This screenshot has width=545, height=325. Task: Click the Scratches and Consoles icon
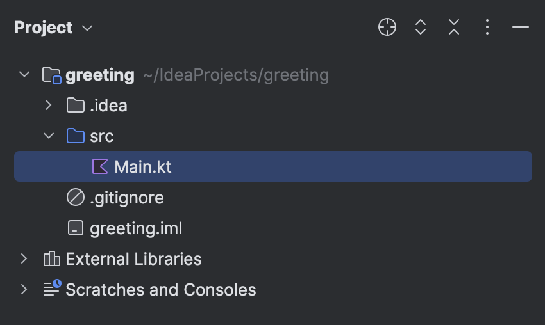(x=51, y=289)
